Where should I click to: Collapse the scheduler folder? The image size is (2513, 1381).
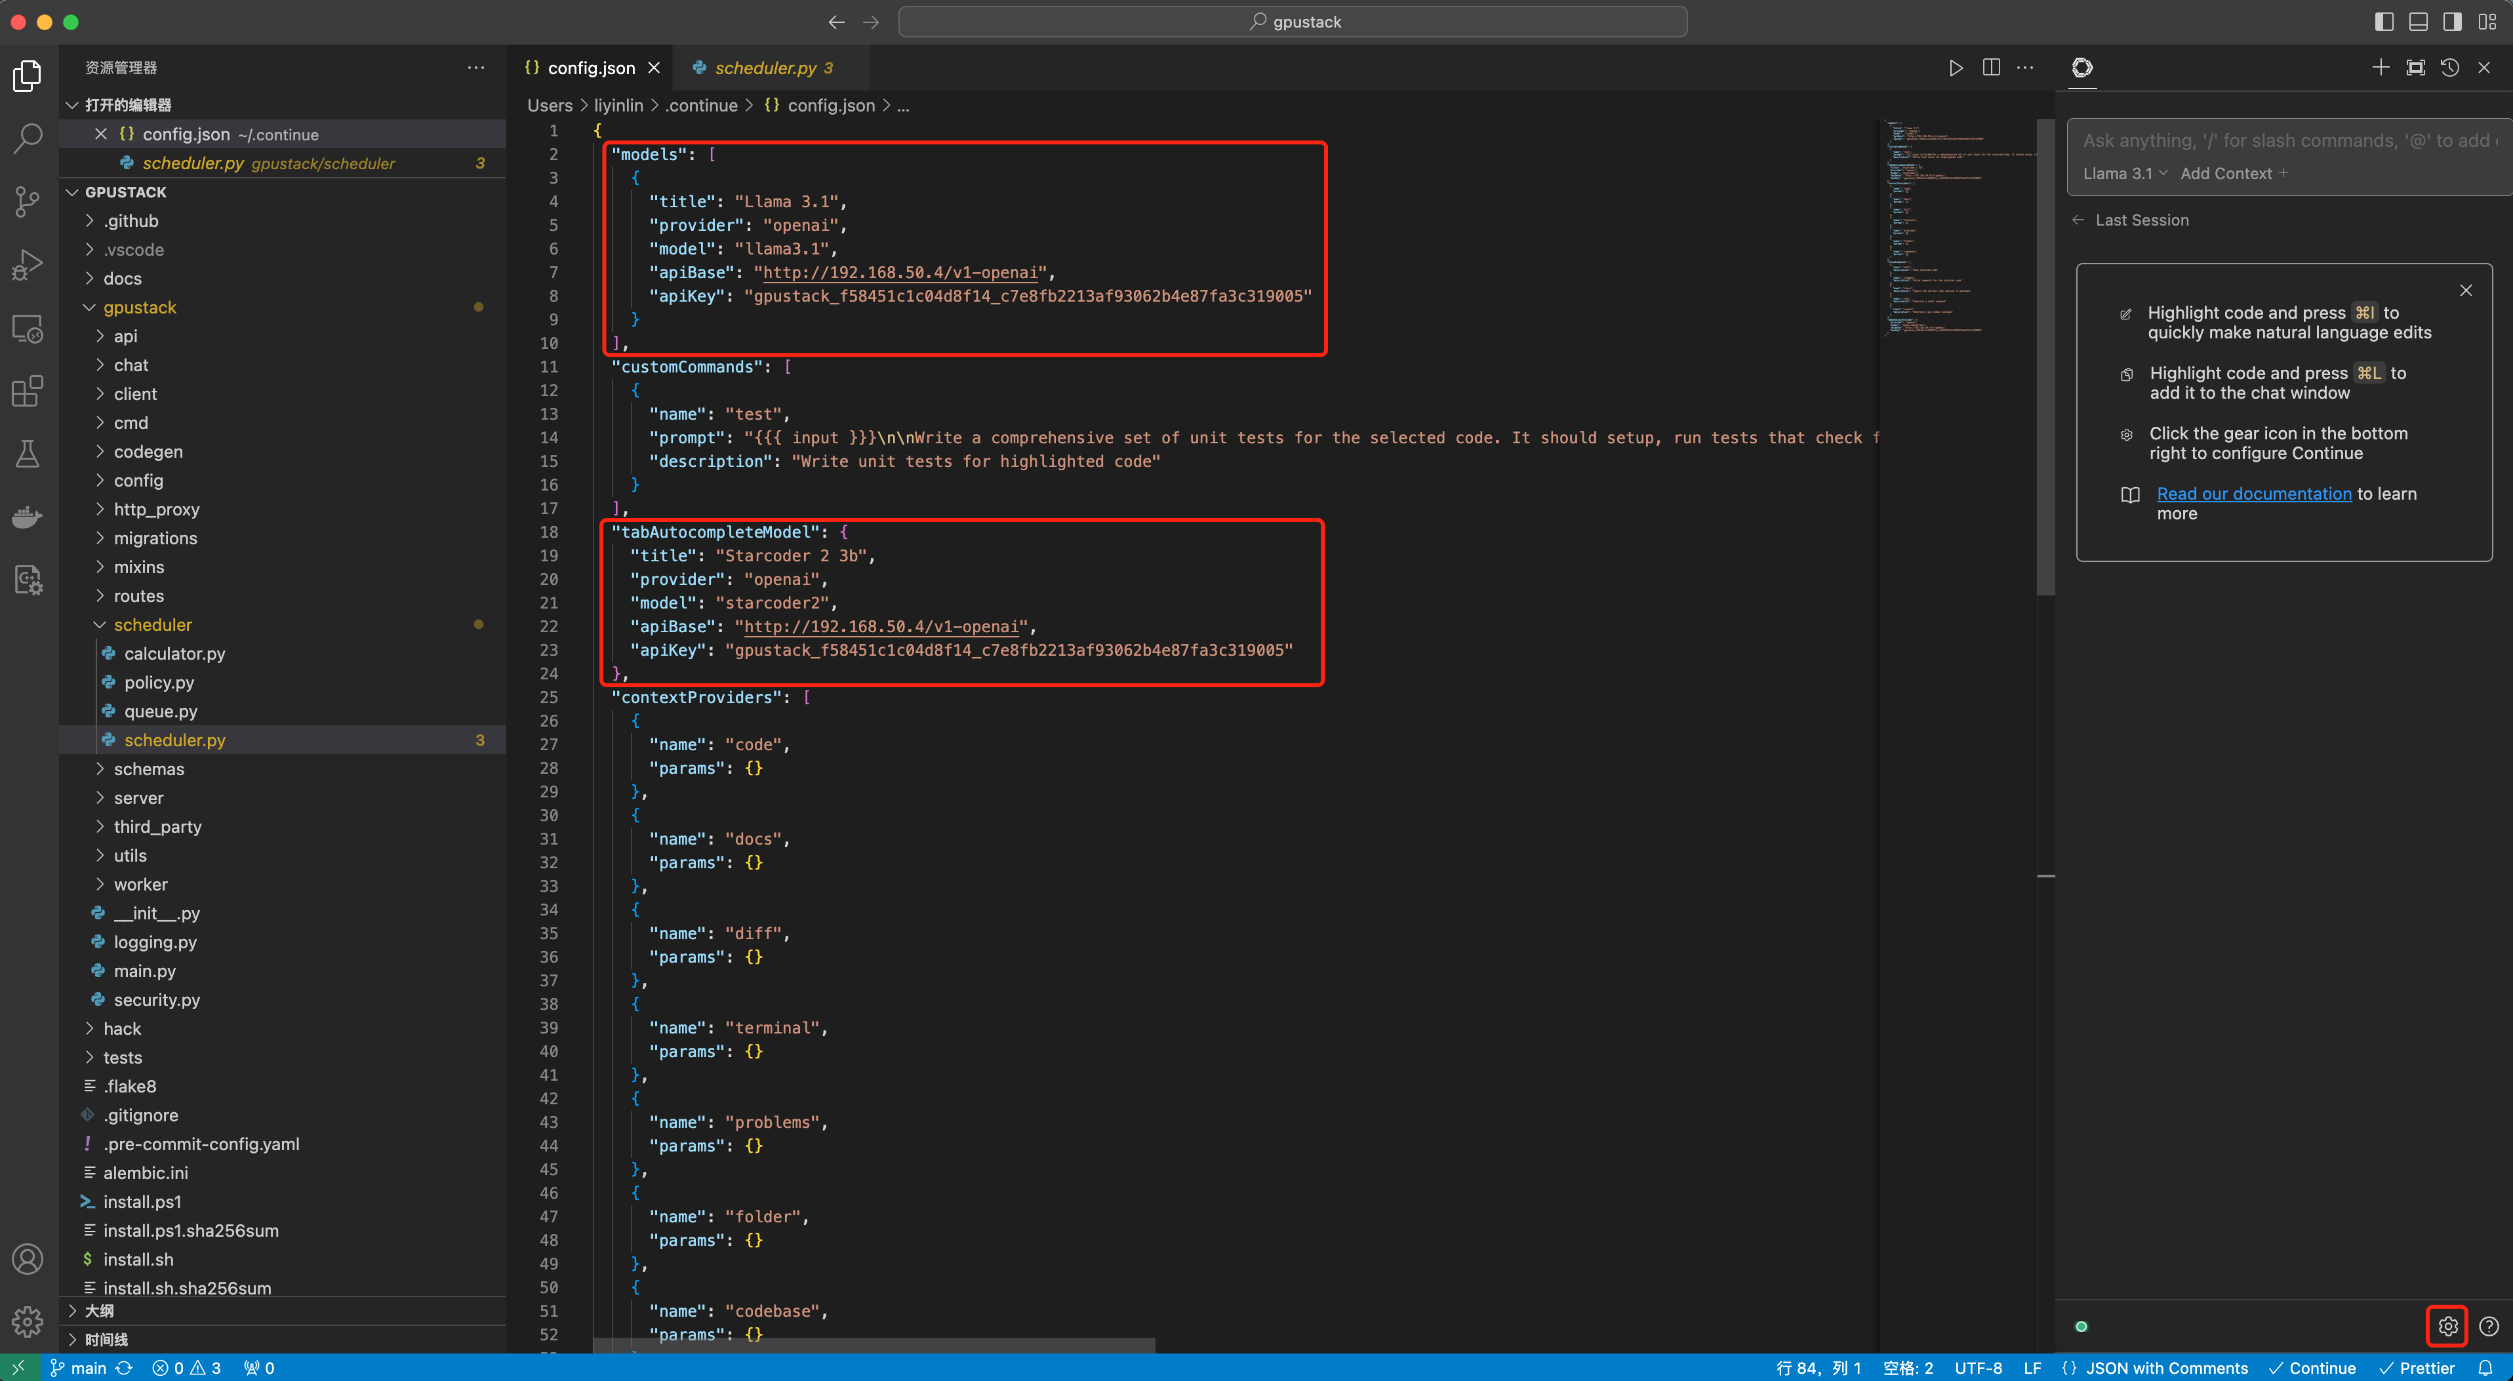pos(152,624)
